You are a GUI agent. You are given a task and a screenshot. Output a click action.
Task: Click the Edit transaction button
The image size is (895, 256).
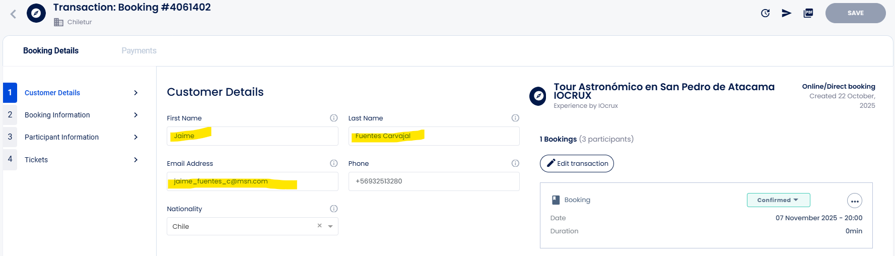point(577,163)
